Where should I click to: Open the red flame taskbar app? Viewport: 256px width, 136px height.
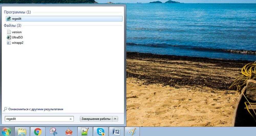[69, 132]
